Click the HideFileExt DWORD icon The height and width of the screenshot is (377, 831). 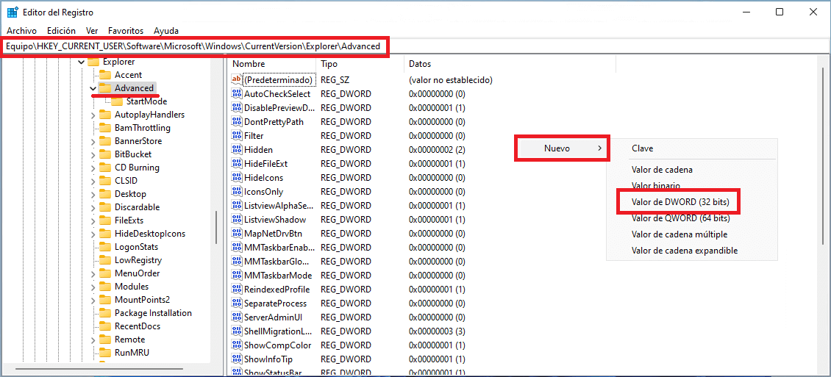pyautogui.click(x=236, y=164)
